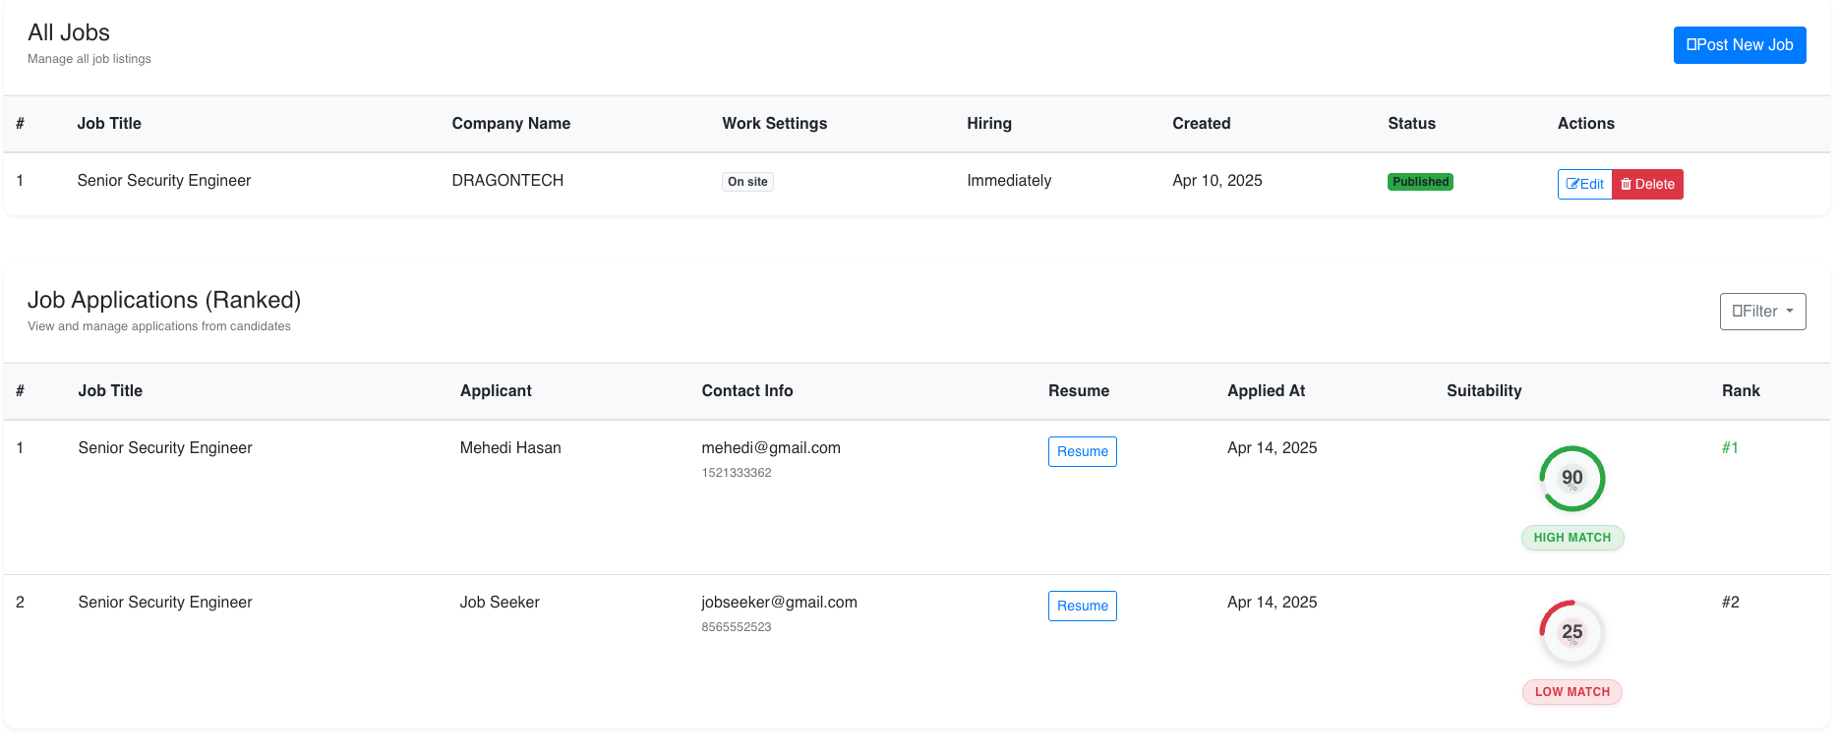Image resolution: width=1838 pixels, height=752 pixels.
Task: Click the 25 percent suitability gauge
Action: pyautogui.click(x=1571, y=633)
